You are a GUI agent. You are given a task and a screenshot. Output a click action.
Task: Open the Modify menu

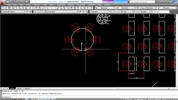pos(71,5)
